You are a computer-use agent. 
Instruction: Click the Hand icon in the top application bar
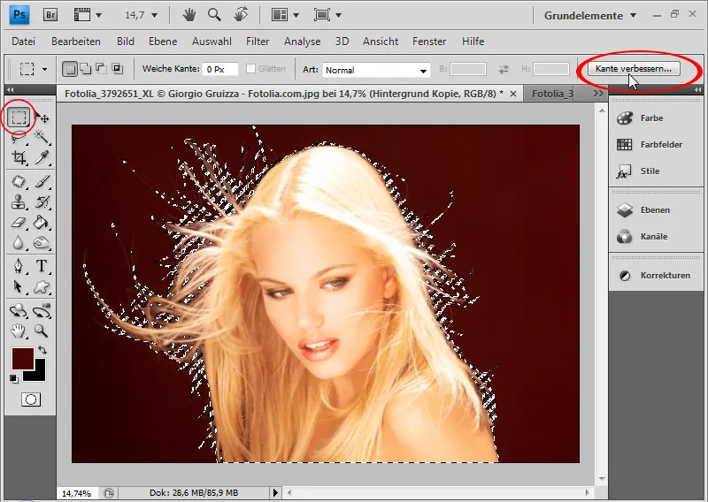coord(189,15)
